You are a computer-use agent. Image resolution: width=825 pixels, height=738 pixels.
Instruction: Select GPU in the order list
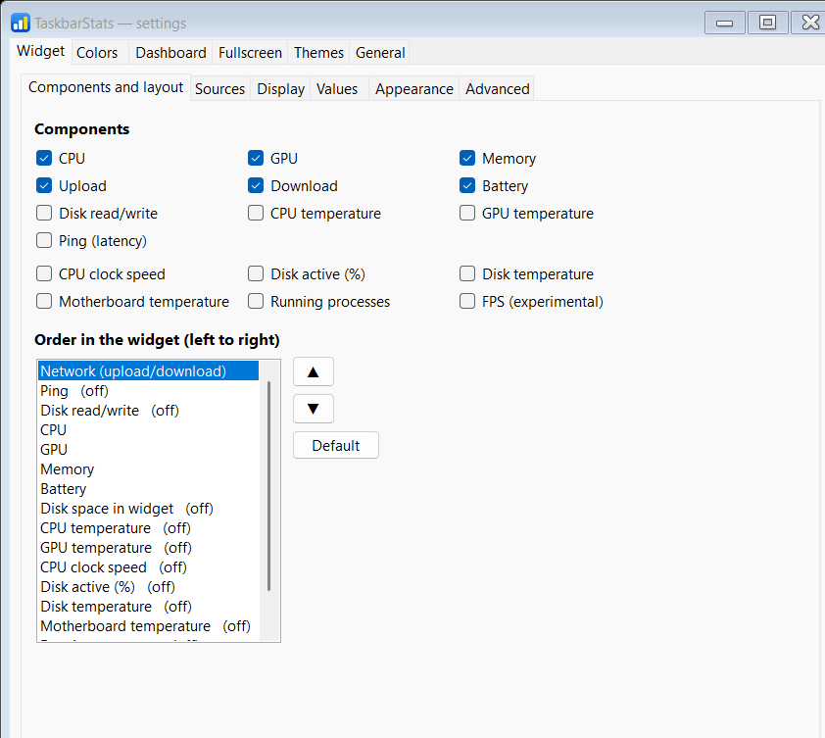(148, 450)
